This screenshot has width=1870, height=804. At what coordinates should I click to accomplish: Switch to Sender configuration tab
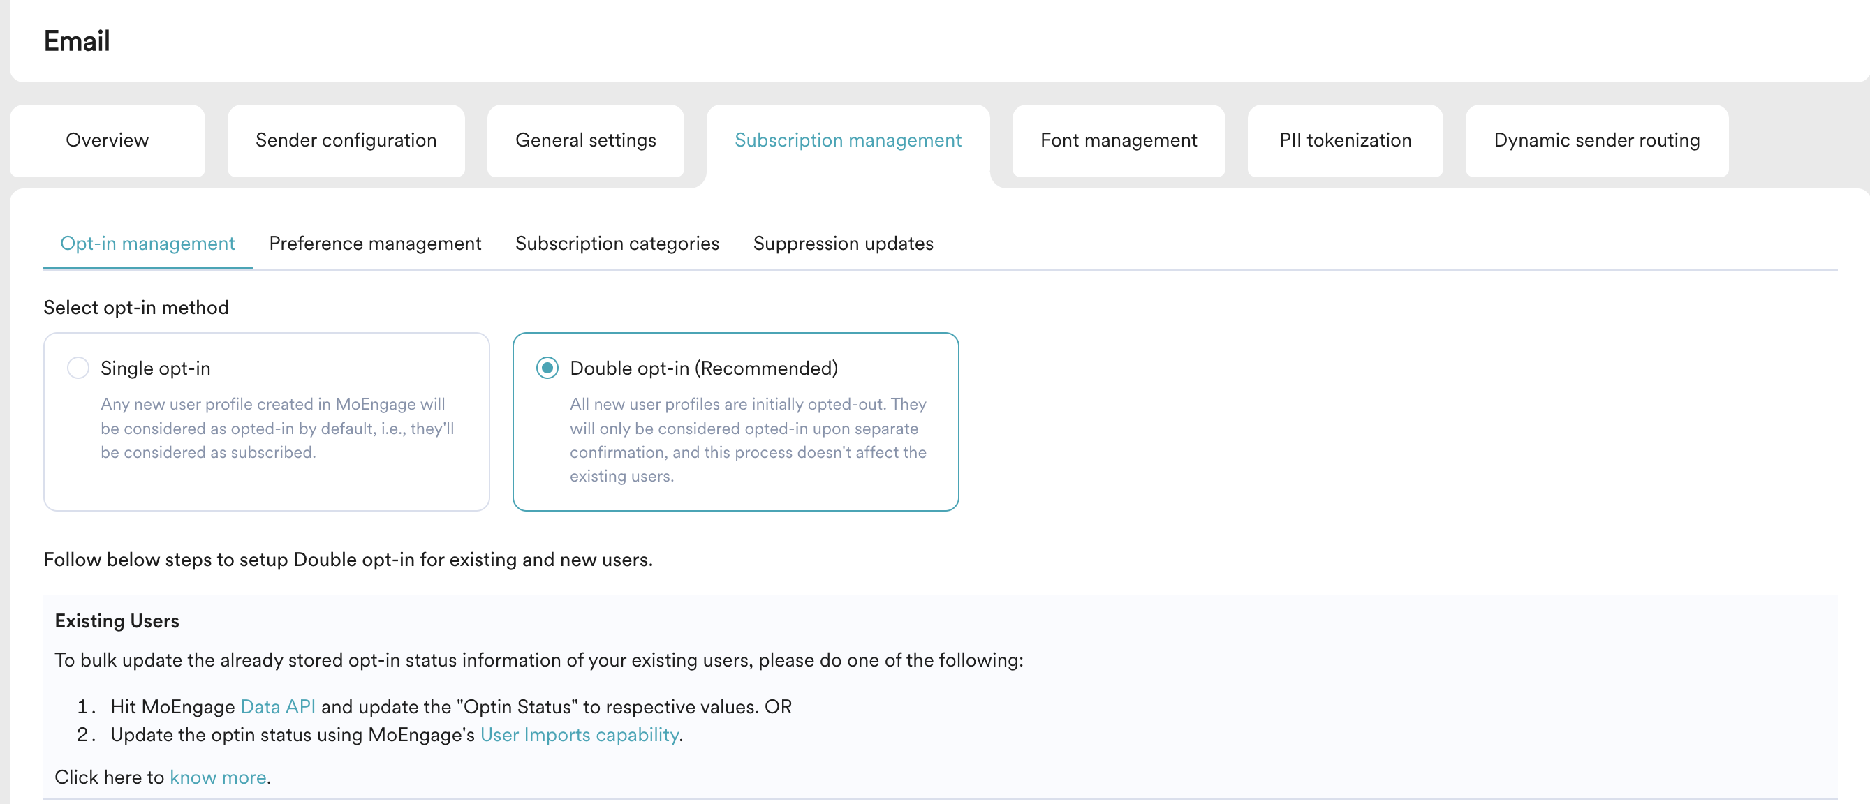pyautogui.click(x=346, y=140)
